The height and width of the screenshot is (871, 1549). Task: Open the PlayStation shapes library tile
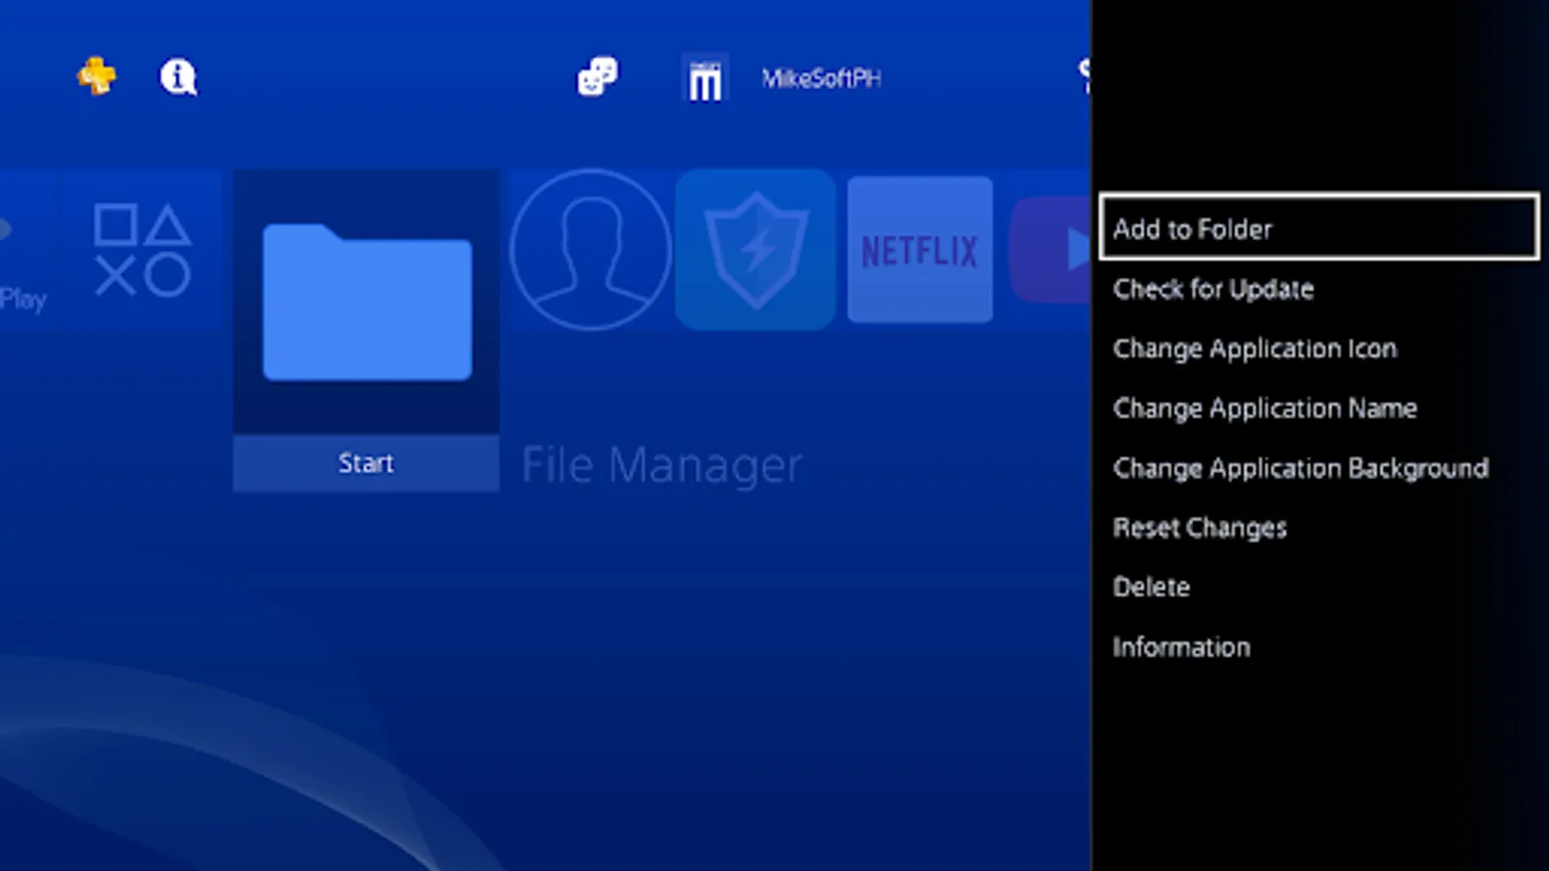pos(142,250)
